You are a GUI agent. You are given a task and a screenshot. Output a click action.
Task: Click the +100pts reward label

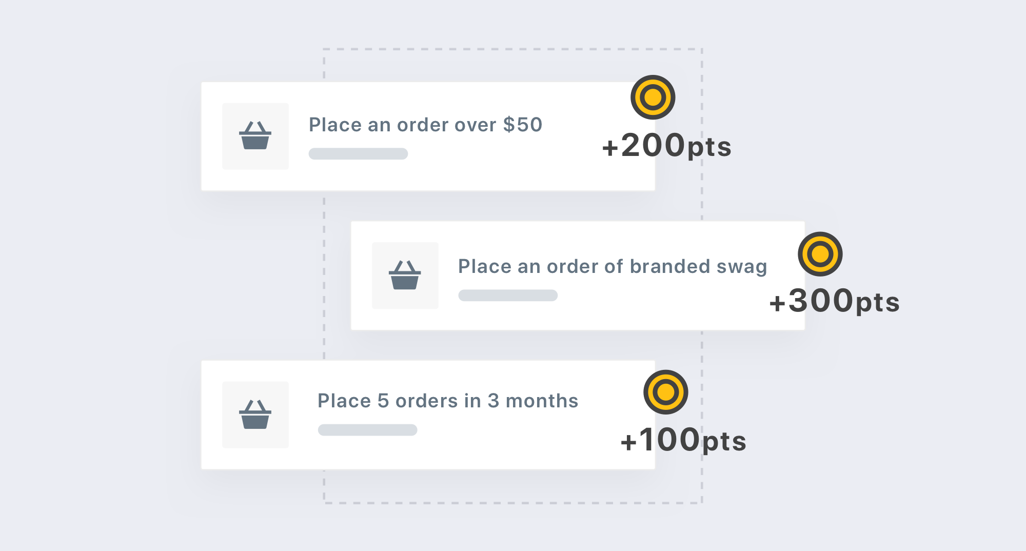point(683,440)
